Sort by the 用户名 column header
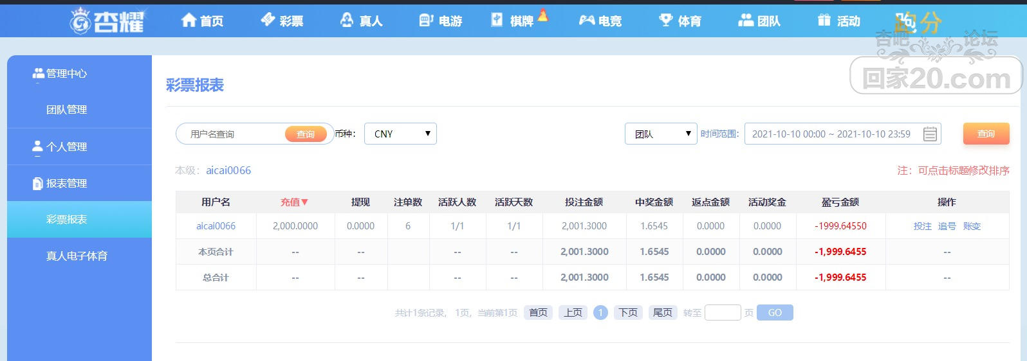Viewport: 1027px width, 361px height. [x=216, y=202]
